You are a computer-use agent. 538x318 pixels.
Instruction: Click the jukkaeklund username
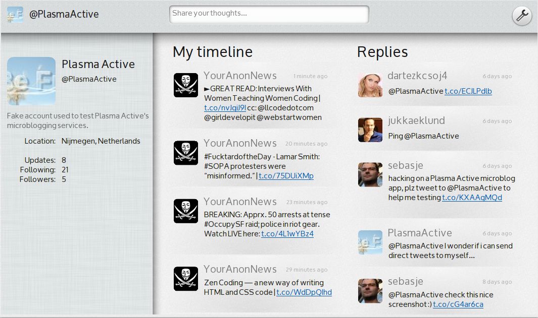pos(417,120)
